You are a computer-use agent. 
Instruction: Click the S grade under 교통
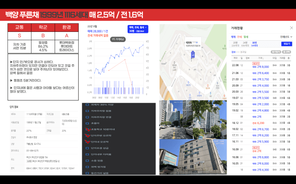pos(19,36)
